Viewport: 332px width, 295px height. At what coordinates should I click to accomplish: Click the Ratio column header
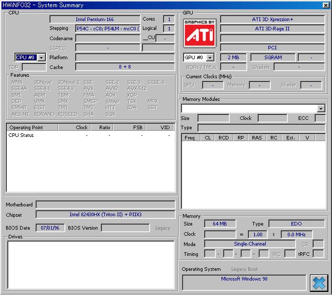[x=102, y=128]
